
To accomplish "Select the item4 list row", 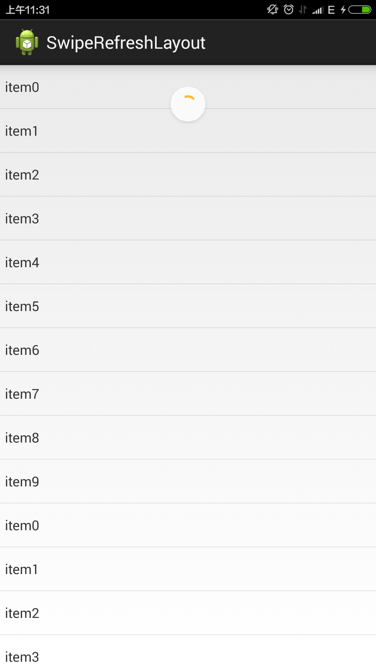I will pos(188,262).
